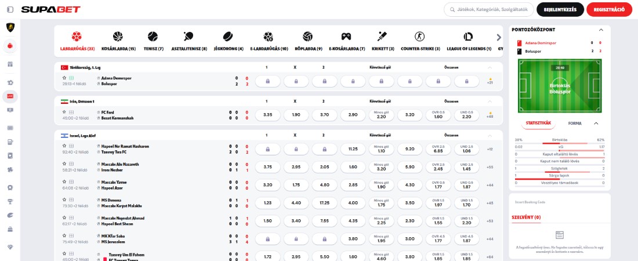
Task: Pick FC Fard home win odds 3.35
Action: [x=268, y=115]
